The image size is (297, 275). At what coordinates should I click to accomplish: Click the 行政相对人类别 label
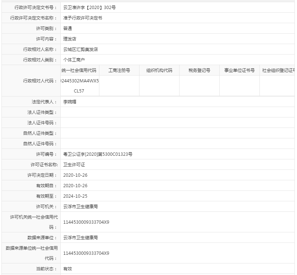click(x=40, y=60)
